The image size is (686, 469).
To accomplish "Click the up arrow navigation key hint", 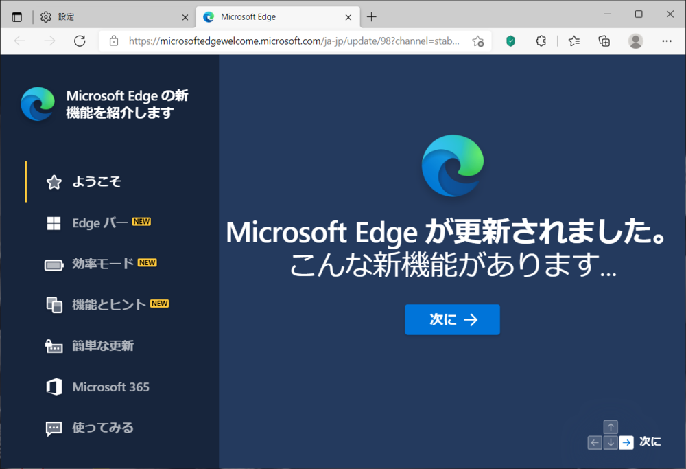I will [611, 426].
